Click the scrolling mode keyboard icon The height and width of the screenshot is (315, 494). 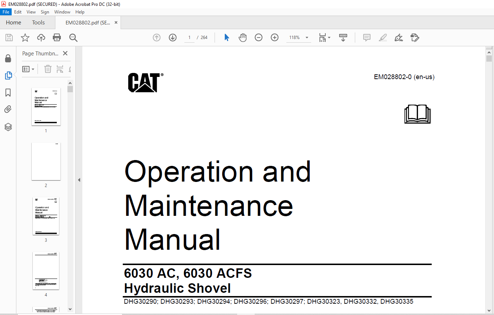click(x=343, y=38)
